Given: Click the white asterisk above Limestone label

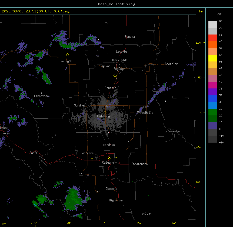Looking at the screenshot, I should [41, 93].
